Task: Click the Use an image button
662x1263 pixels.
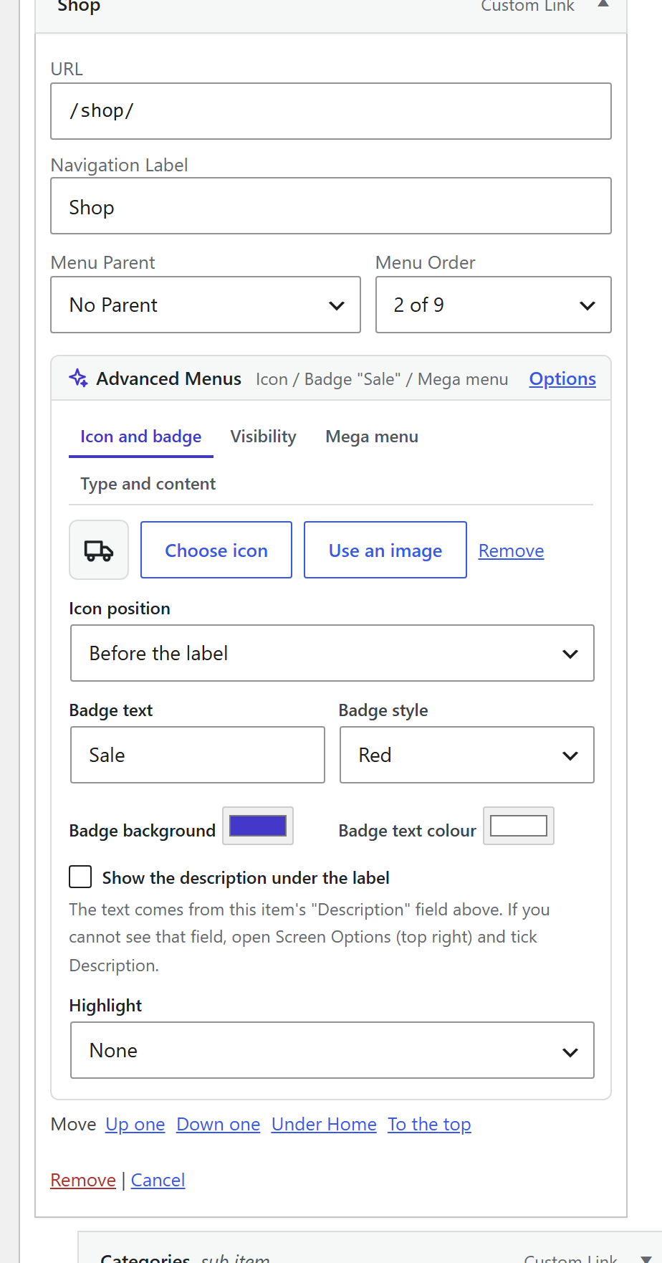Action: 385,550
